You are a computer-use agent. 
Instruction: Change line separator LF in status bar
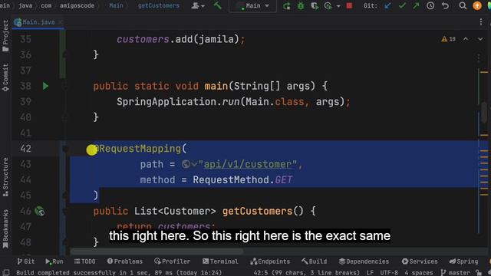370,273
